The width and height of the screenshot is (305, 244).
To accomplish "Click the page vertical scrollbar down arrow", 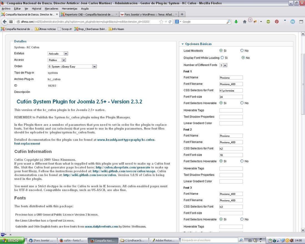I will (x=303, y=230).
